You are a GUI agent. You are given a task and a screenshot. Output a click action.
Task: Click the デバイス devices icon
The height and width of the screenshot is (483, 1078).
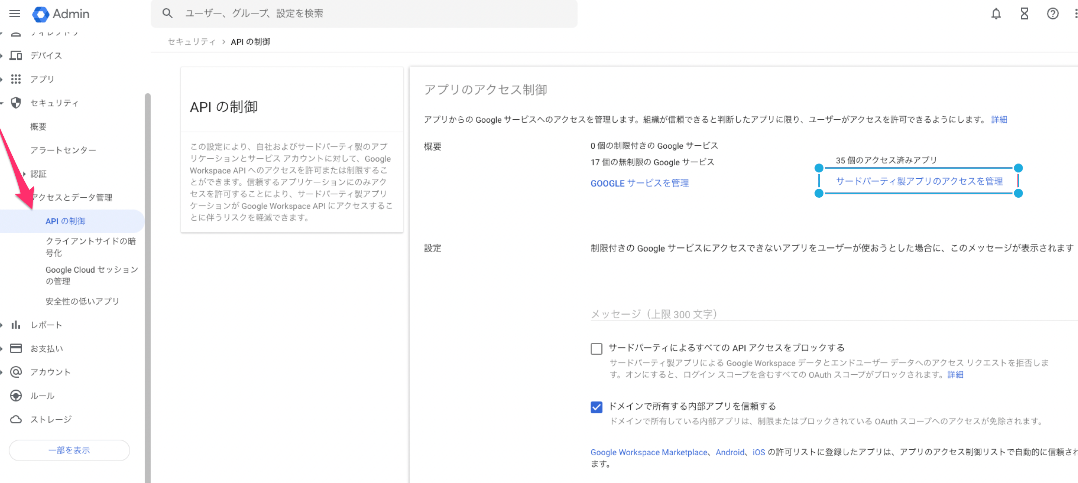point(16,55)
